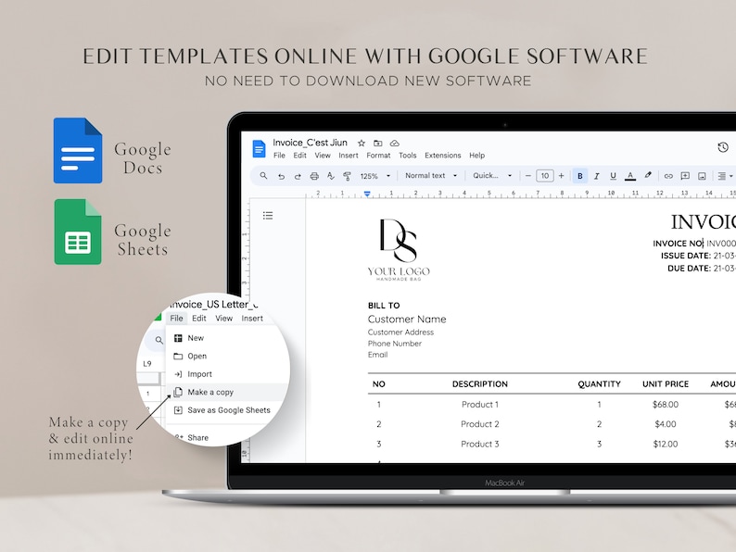Click View in the Sheets menu bar
This screenshot has height=552, width=736.
(x=224, y=318)
